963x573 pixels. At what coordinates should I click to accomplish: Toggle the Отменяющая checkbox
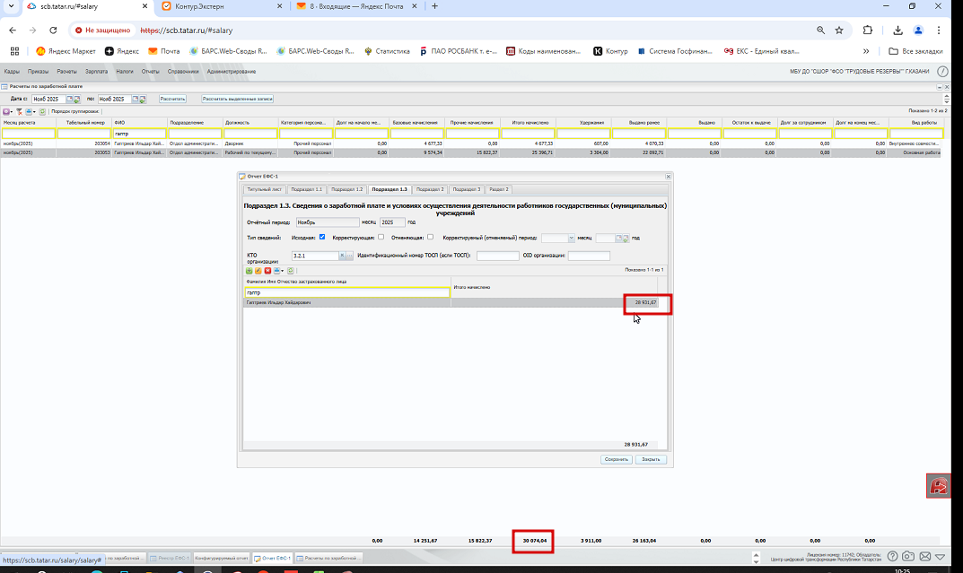tap(430, 237)
